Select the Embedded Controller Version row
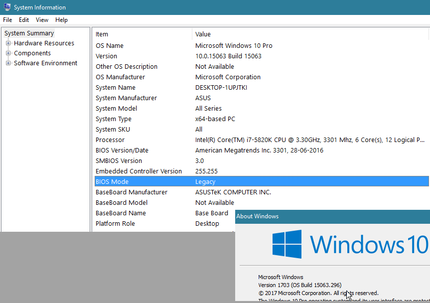Screen dimensions: 430x303 [x=262, y=171]
